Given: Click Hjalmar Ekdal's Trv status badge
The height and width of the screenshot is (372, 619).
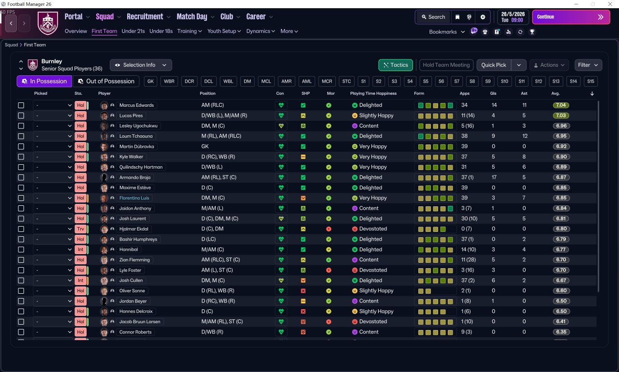Looking at the screenshot, I should click(81, 229).
